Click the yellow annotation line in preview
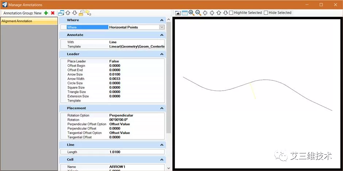This screenshot has width=343, height=171. 253,91
